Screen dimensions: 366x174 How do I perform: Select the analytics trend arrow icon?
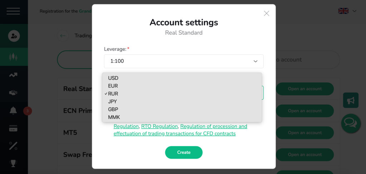(x=14, y=75)
